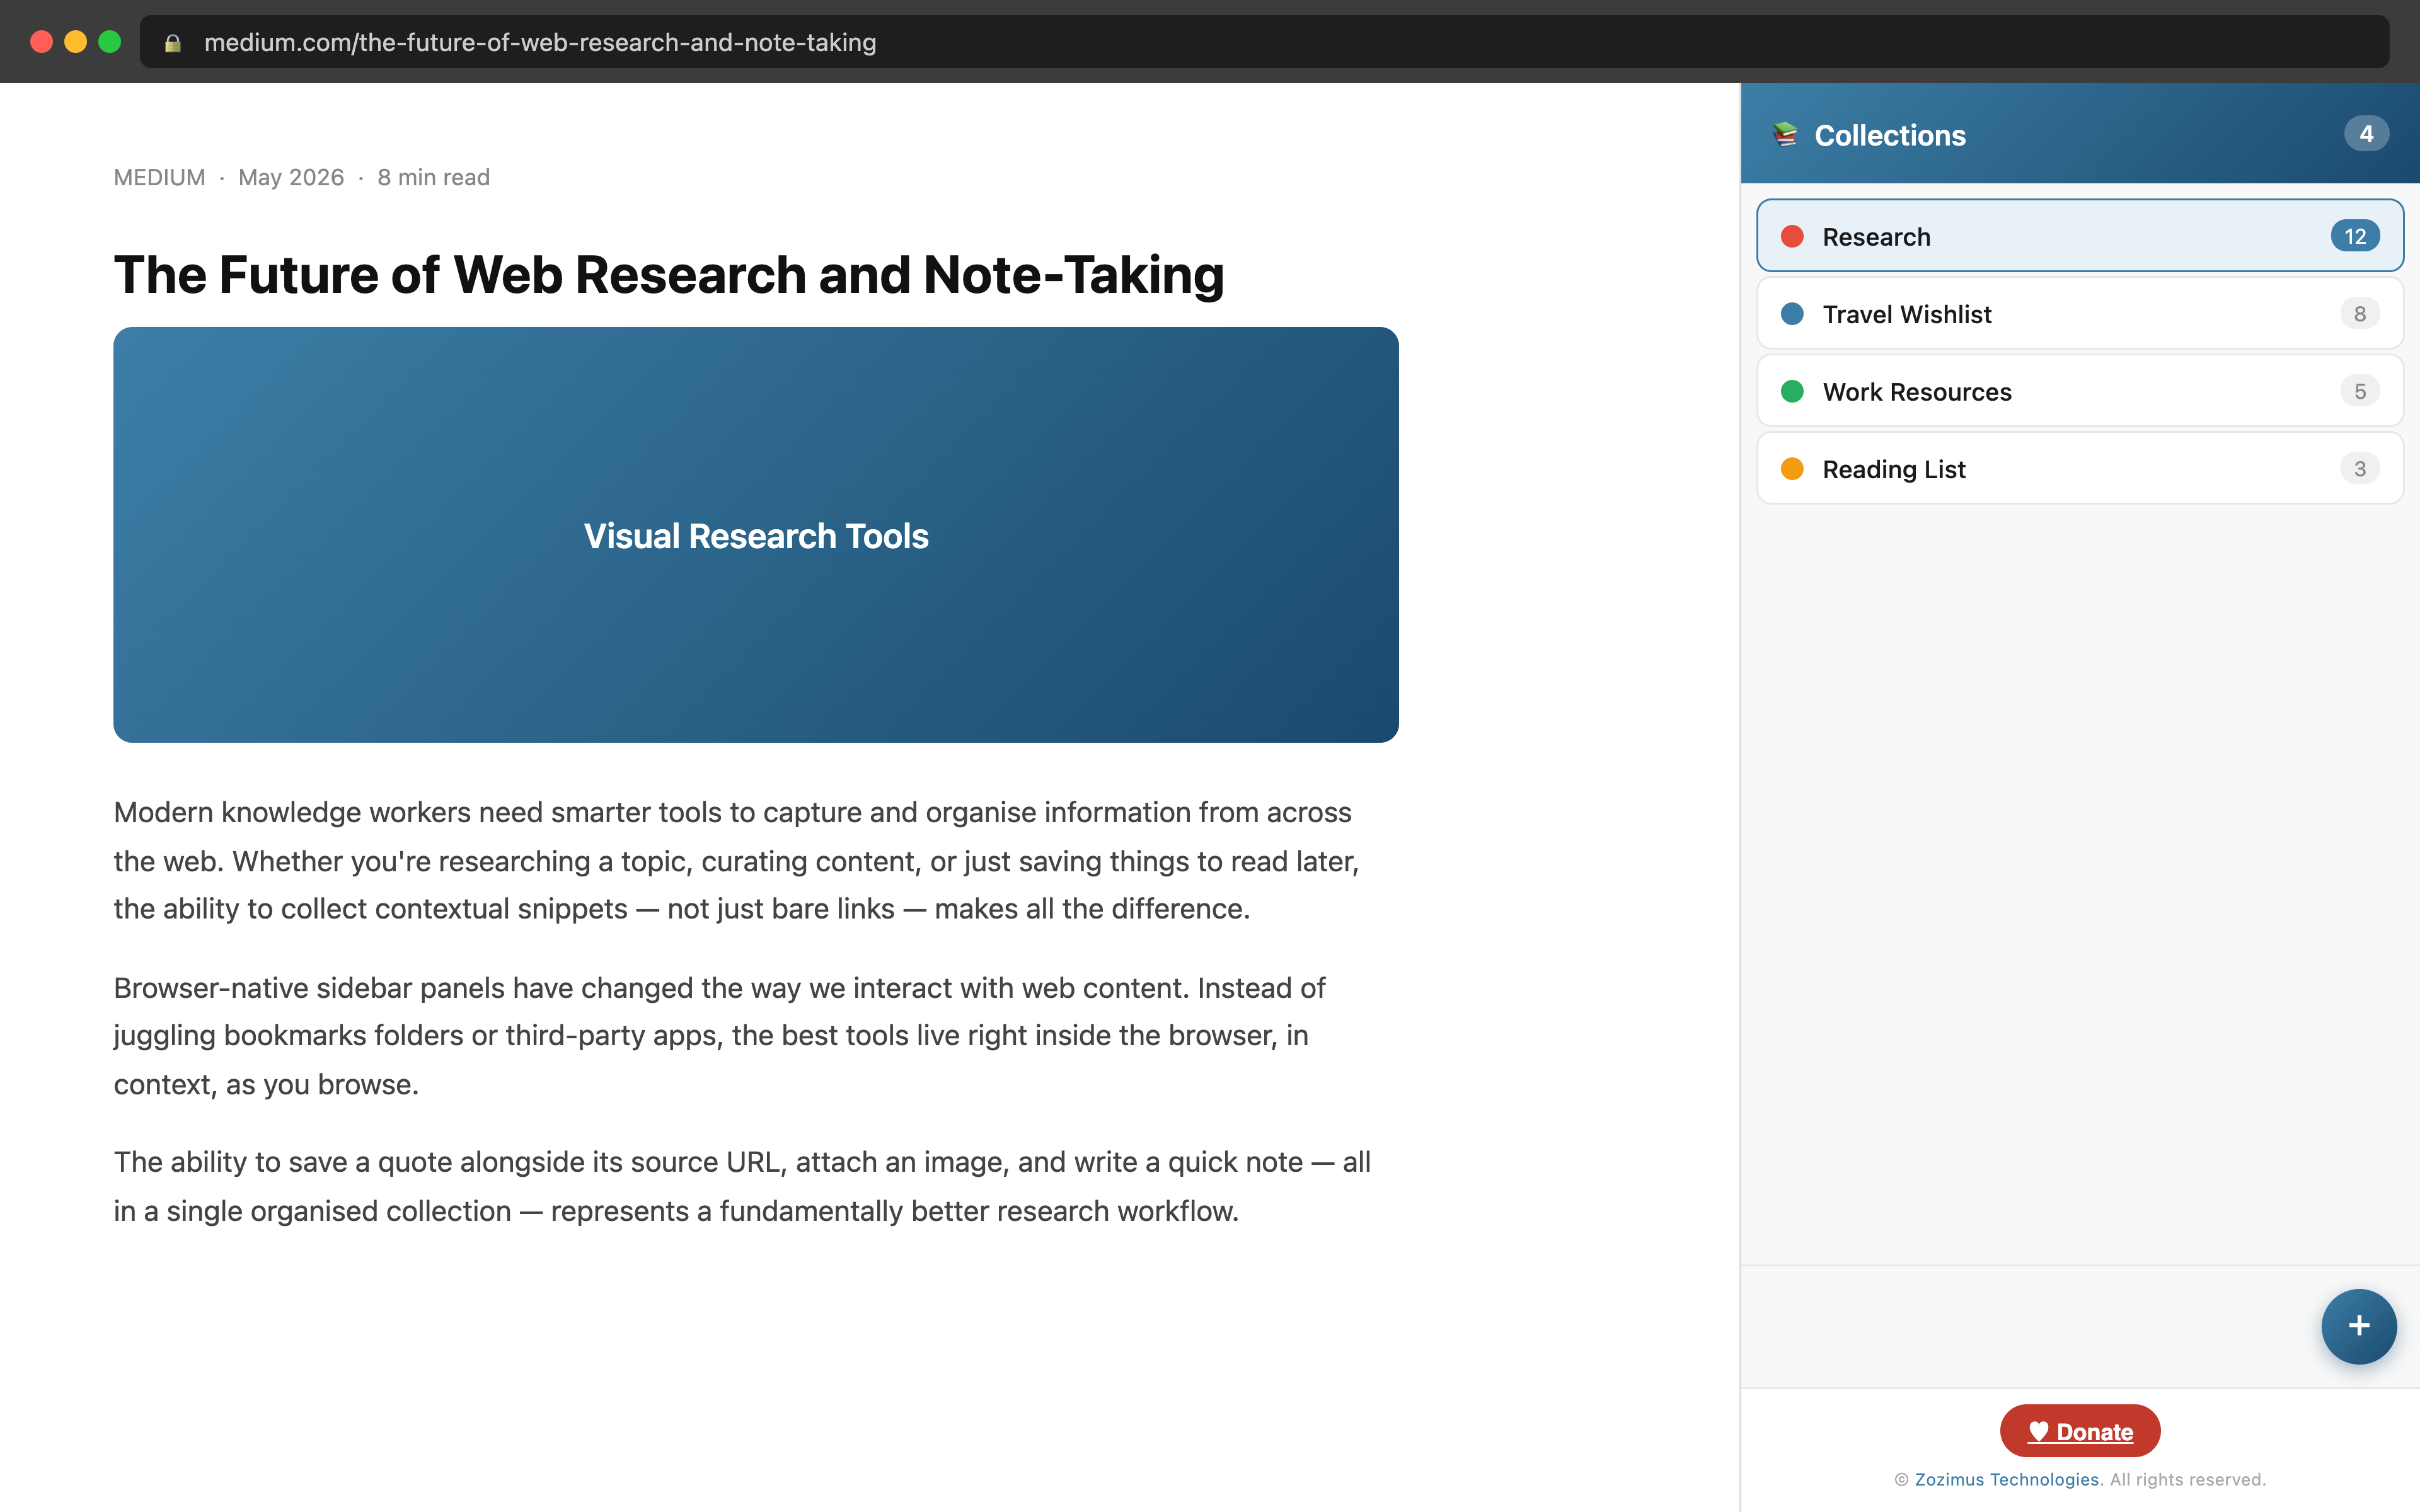The width and height of the screenshot is (2420, 1512).
Task: Click the article title heading
Action: pyautogui.click(x=668, y=274)
